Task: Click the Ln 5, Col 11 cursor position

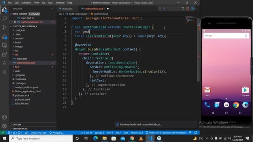Action: pos(86,133)
